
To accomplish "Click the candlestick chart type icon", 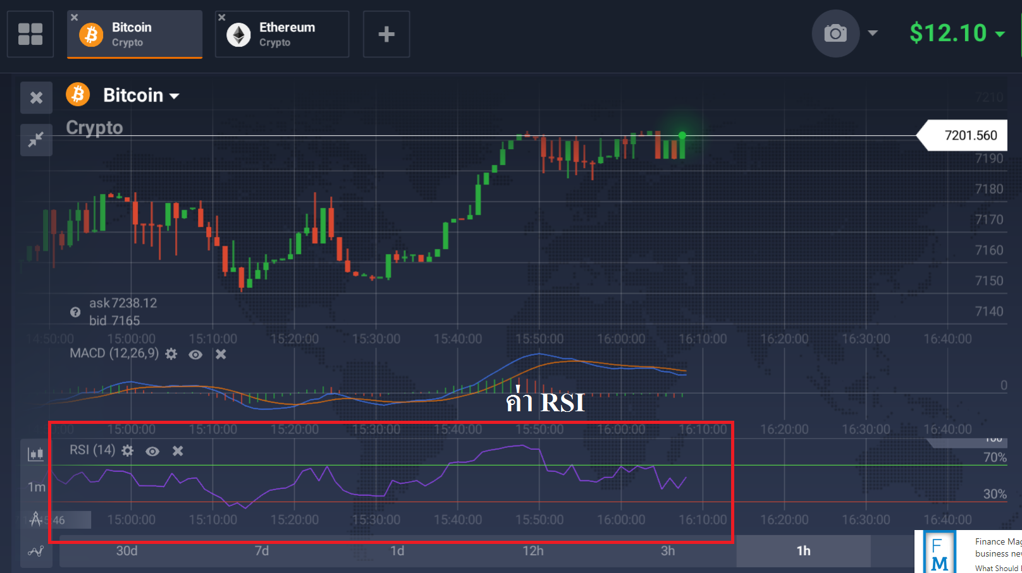I will (x=36, y=454).
